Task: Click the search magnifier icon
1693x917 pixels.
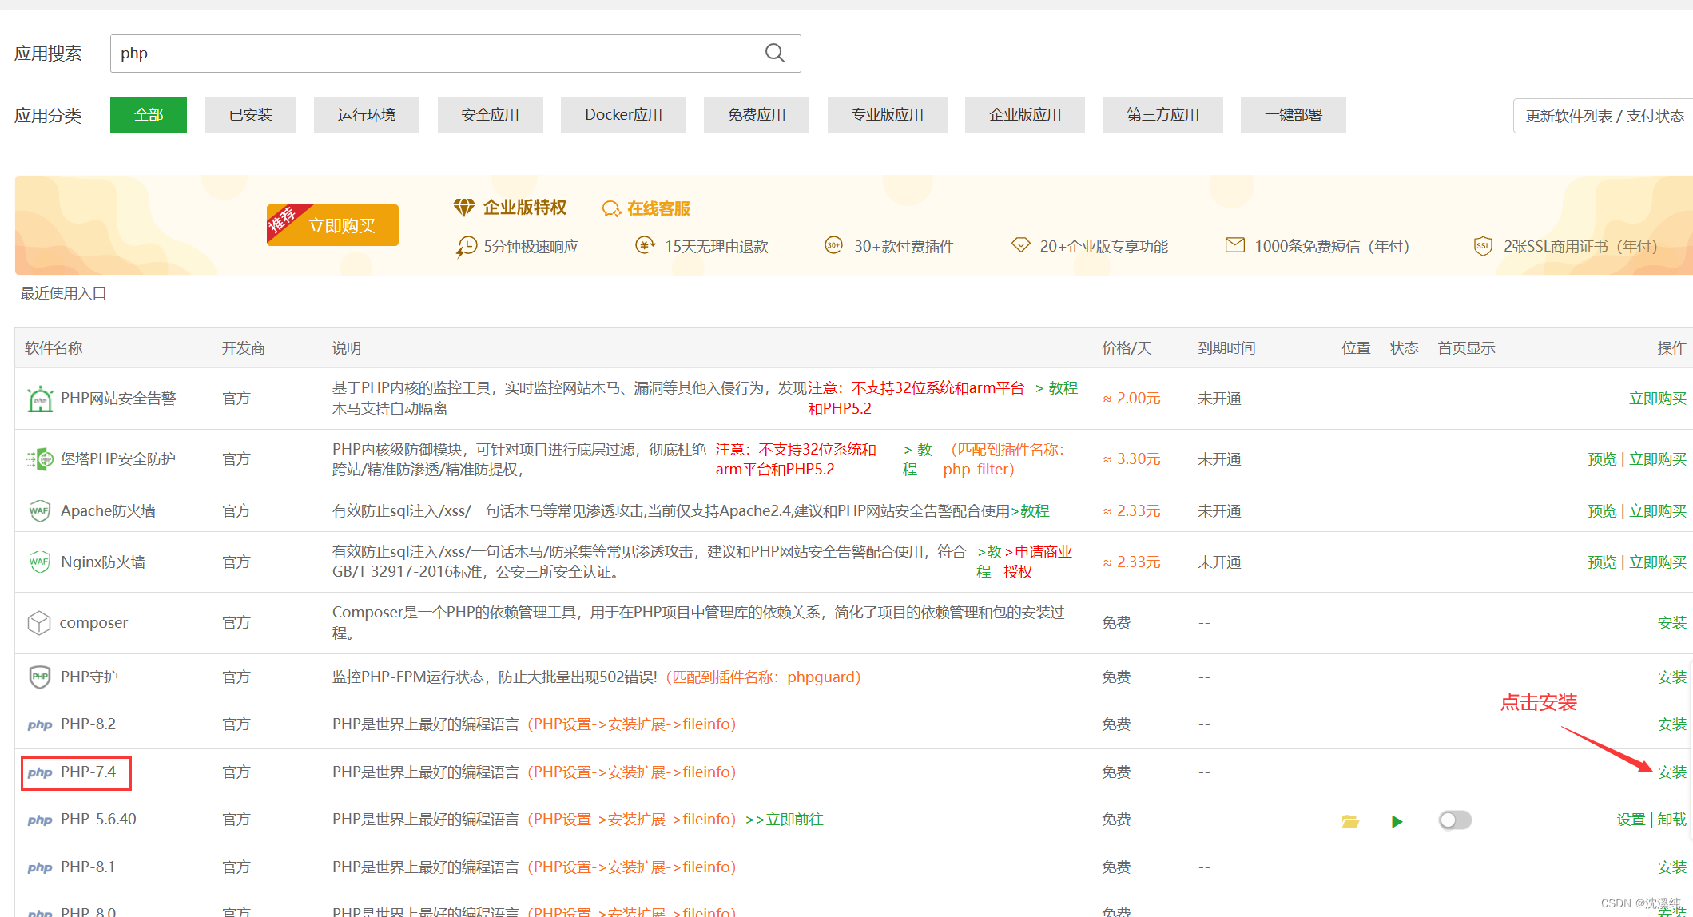Action: (774, 54)
